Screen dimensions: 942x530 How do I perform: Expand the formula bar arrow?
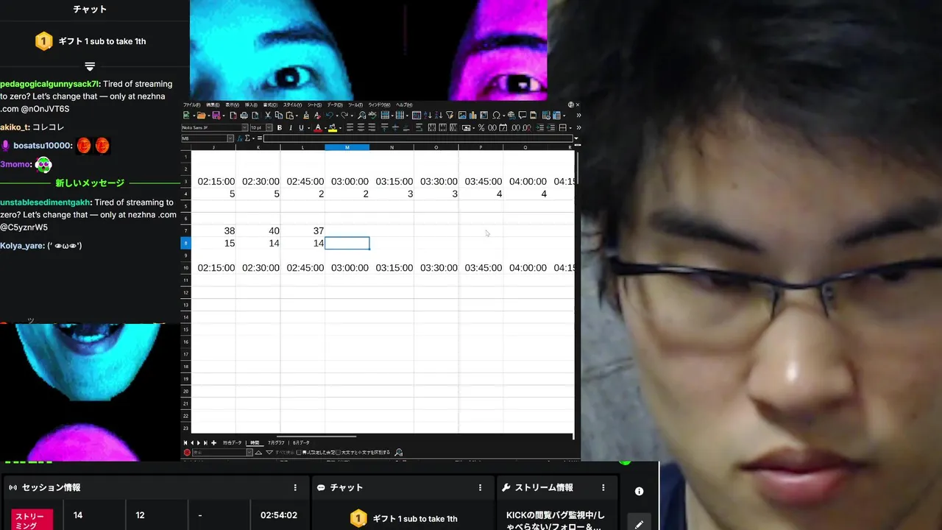pyautogui.click(x=576, y=138)
